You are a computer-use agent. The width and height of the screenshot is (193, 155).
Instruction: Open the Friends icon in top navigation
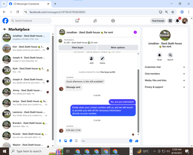click(95, 21)
